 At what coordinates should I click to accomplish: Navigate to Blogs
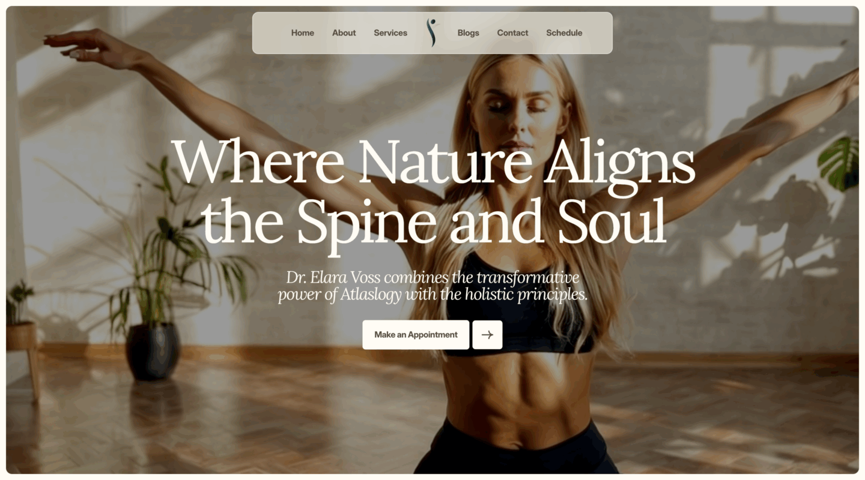pos(468,33)
